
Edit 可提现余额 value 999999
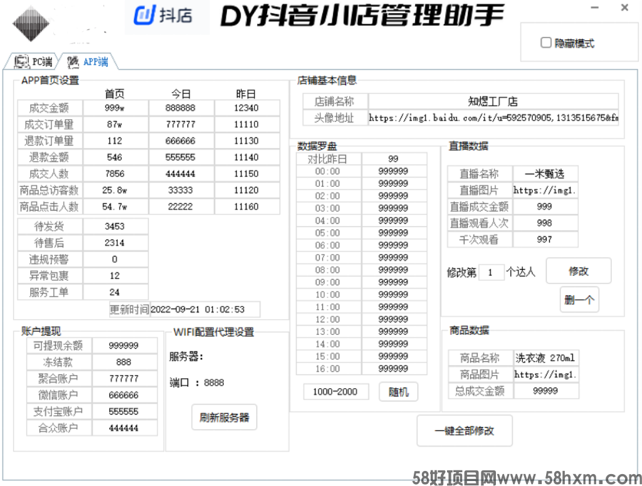tap(125, 346)
